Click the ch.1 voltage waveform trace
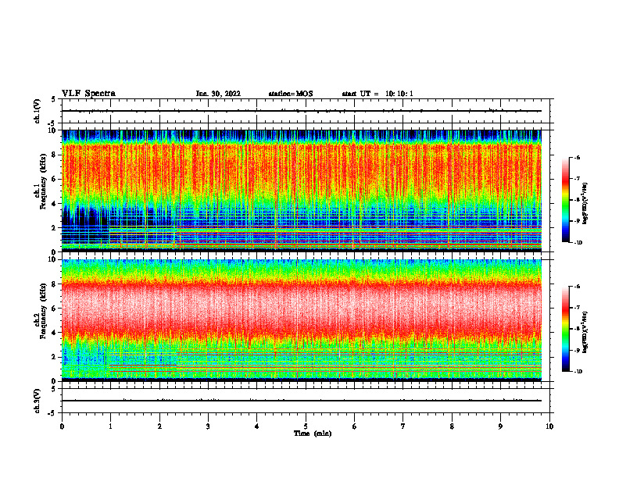This screenshot has width=619, height=478. coord(302,111)
